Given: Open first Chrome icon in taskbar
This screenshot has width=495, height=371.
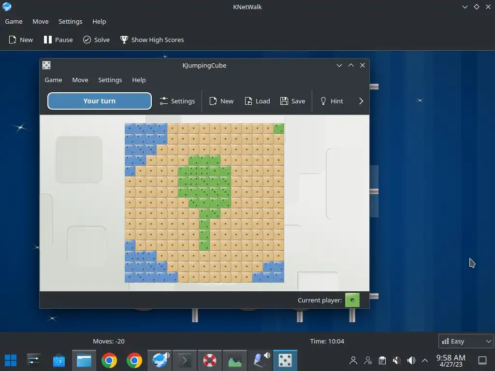Looking at the screenshot, I should coord(109,360).
